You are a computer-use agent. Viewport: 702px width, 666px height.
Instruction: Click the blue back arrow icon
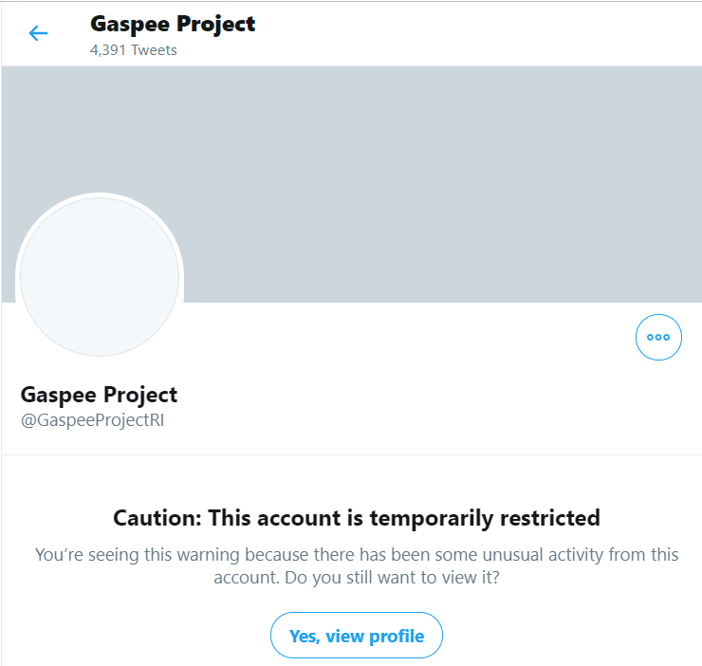[38, 33]
